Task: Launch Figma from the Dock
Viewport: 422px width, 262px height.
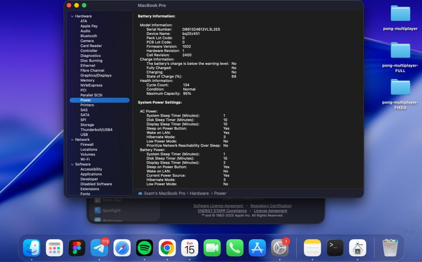Action: [x=77, y=248]
